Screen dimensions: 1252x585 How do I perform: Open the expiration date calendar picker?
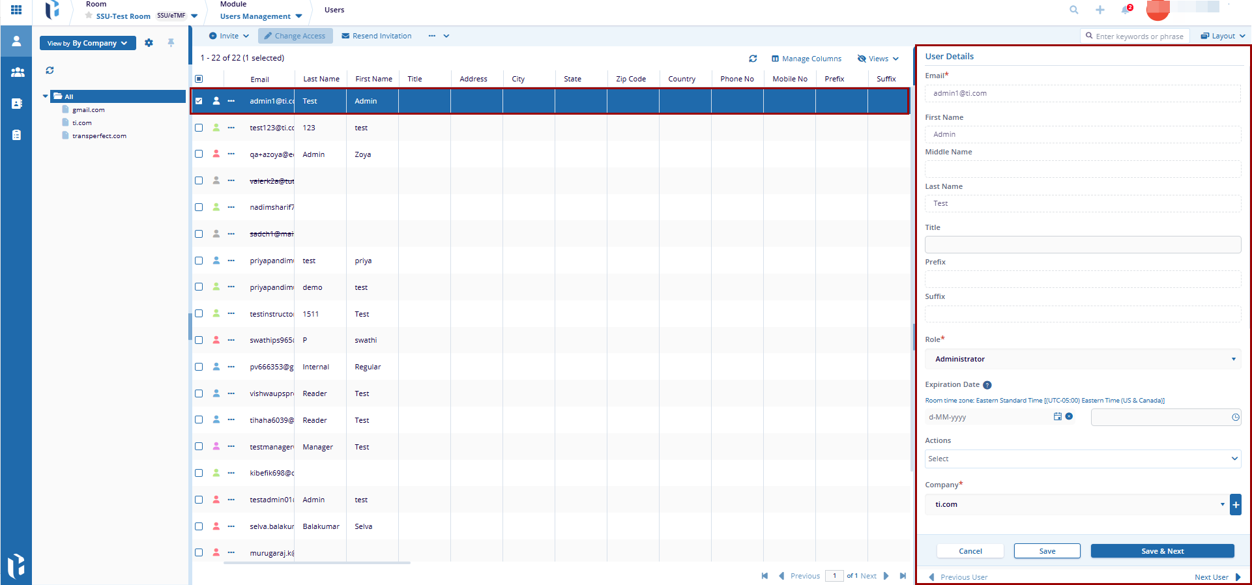pyautogui.click(x=1057, y=417)
